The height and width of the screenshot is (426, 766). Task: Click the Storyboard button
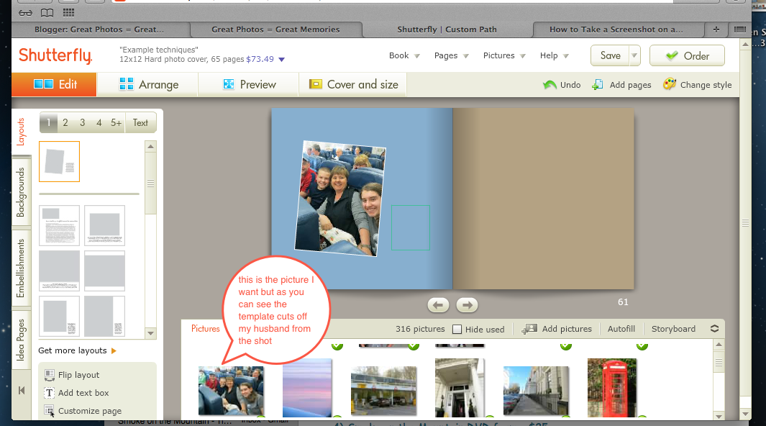[x=673, y=329]
